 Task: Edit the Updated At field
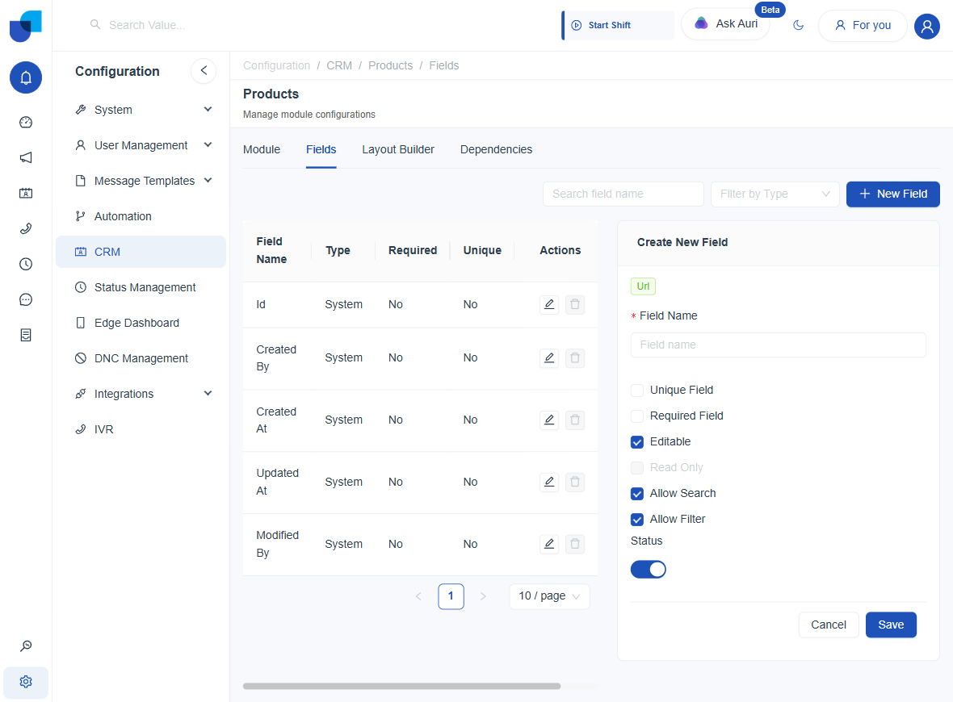click(x=549, y=482)
